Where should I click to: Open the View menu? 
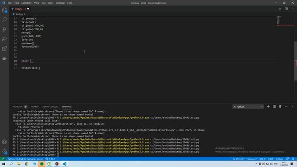pos(37,3)
